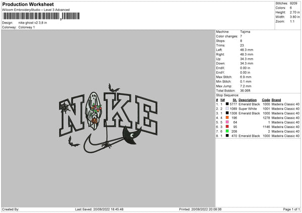Click the 'Page 1 of 1' indicator
This screenshot has width=302, height=213.
(291, 209)
